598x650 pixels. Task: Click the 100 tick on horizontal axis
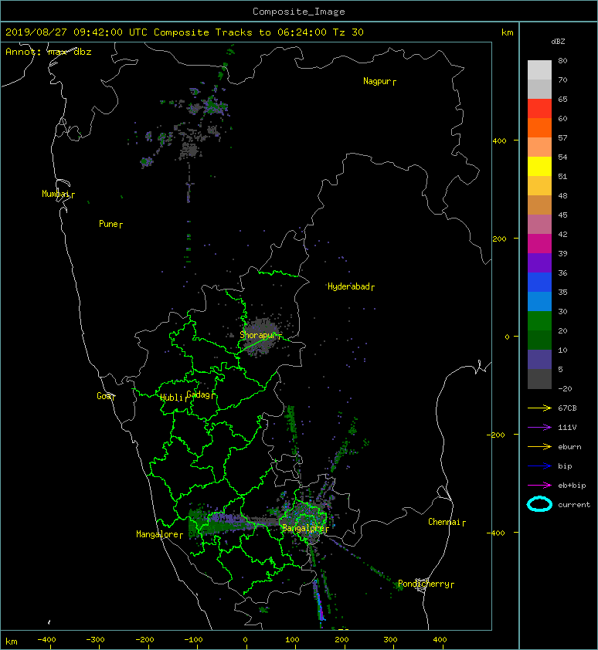click(x=292, y=640)
